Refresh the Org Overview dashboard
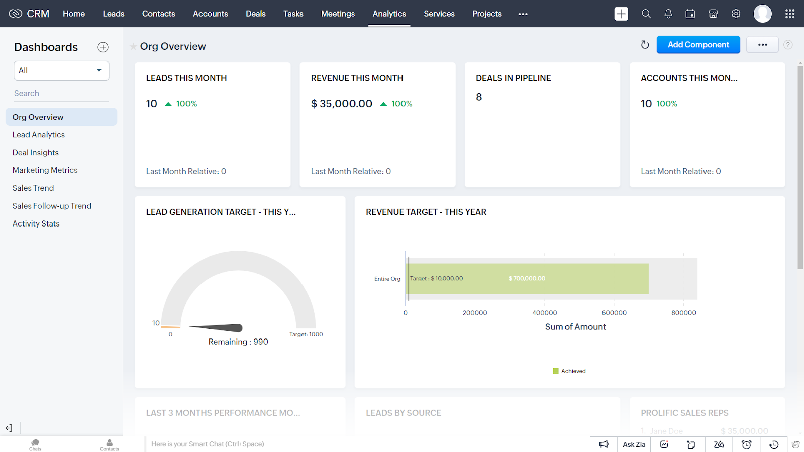This screenshot has width=804, height=452. pos(645,45)
